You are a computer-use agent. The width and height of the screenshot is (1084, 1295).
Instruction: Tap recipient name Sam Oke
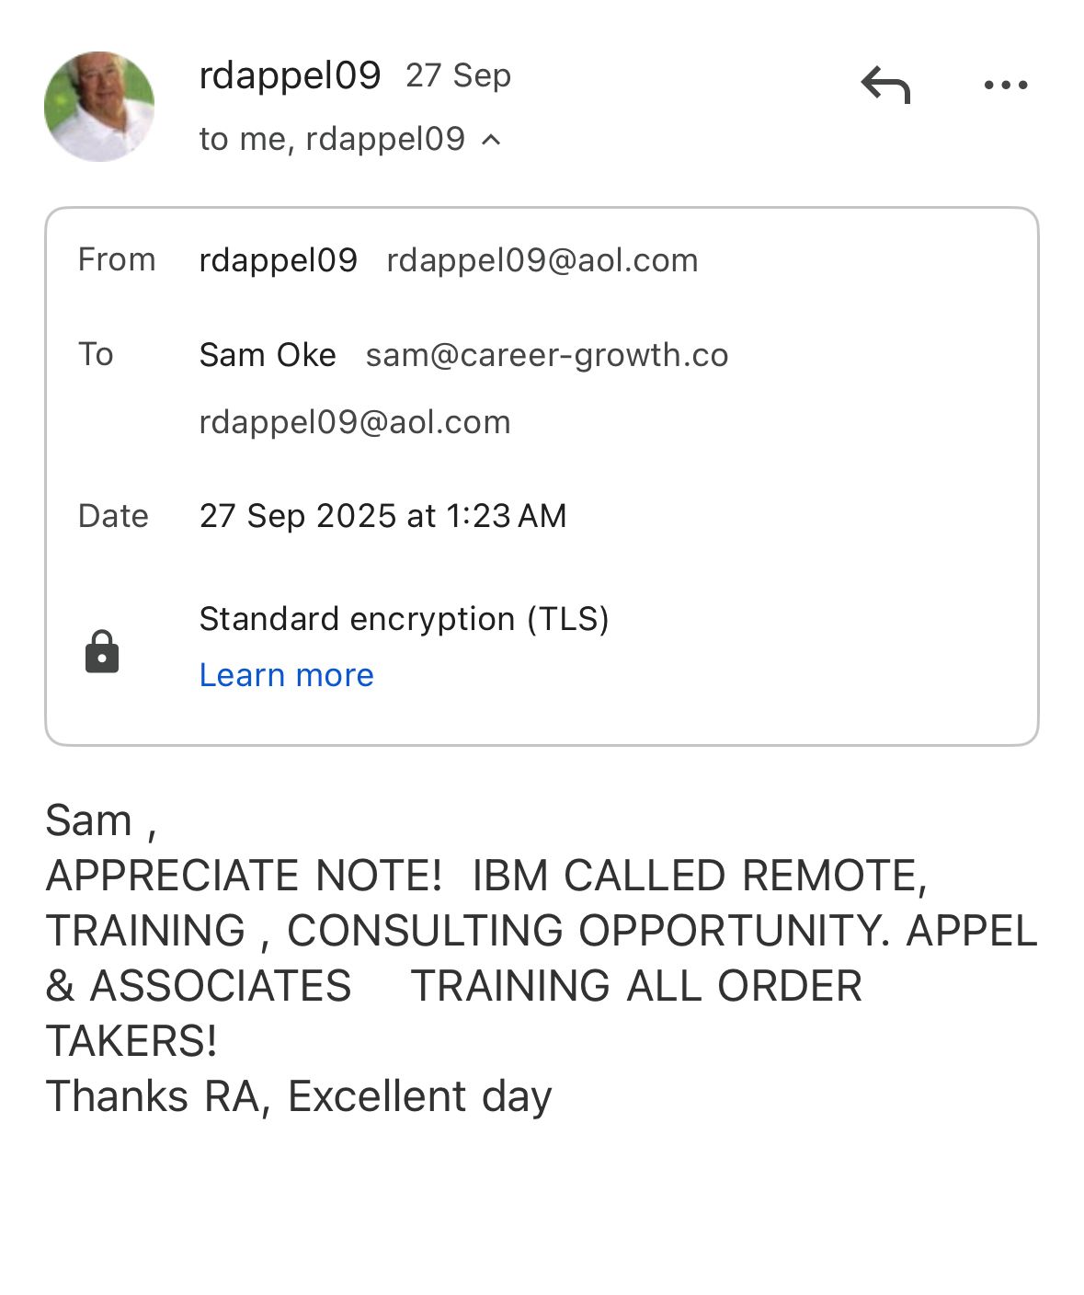point(268,355)
